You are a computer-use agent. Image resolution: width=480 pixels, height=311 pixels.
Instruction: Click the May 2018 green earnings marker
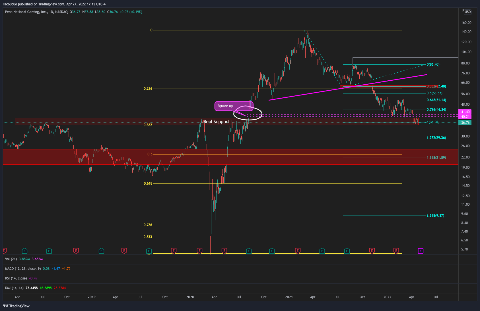[24, 251]
